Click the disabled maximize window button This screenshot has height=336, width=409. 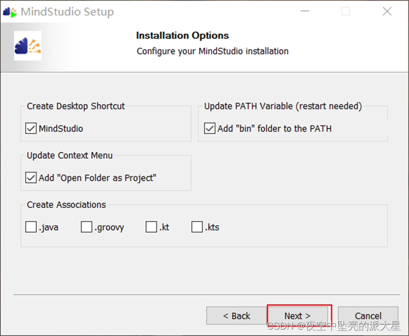click(x=346, y=12)
